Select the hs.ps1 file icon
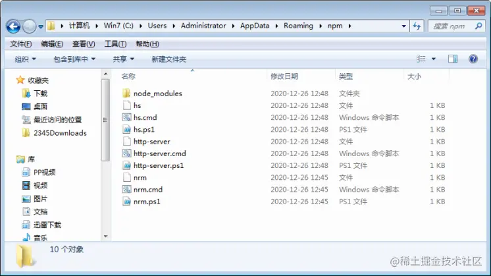Viewport: 491px width, 276px height. pyautogui.click(x=126, y=129)
